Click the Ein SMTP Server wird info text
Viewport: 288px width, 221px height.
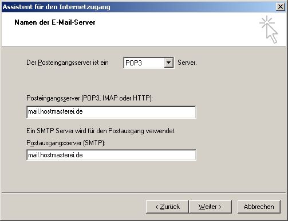pyautogui.click(x=101, y=131)
